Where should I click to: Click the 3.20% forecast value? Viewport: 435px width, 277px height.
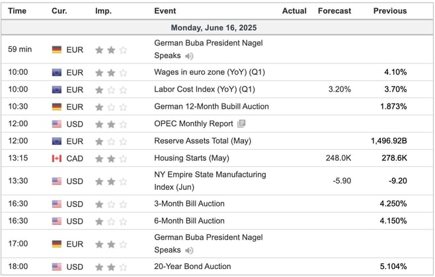[340, 90]
